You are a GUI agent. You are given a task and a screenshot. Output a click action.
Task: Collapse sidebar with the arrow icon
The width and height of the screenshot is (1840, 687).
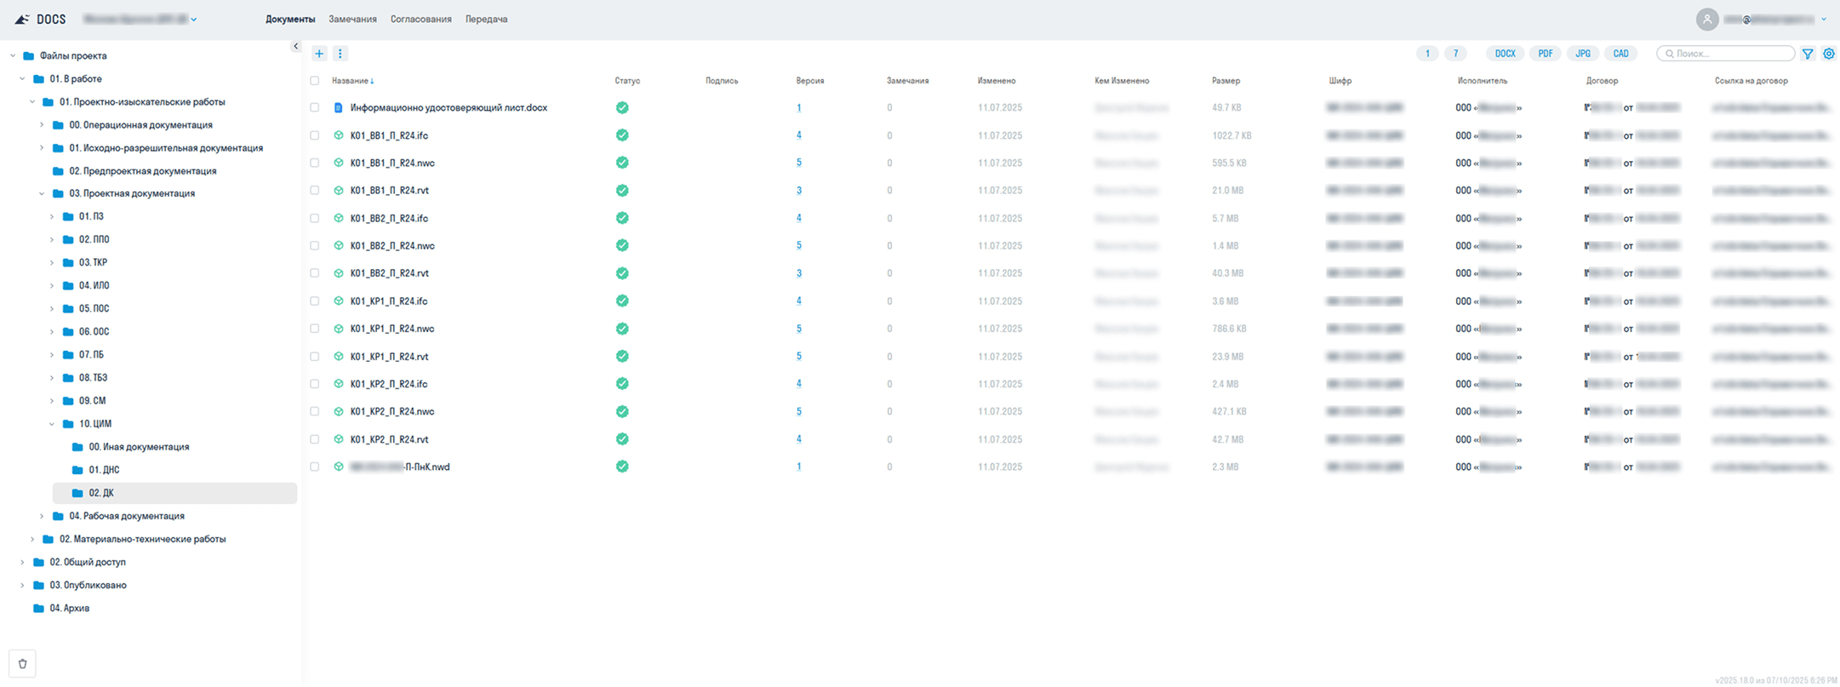point(295,47)
